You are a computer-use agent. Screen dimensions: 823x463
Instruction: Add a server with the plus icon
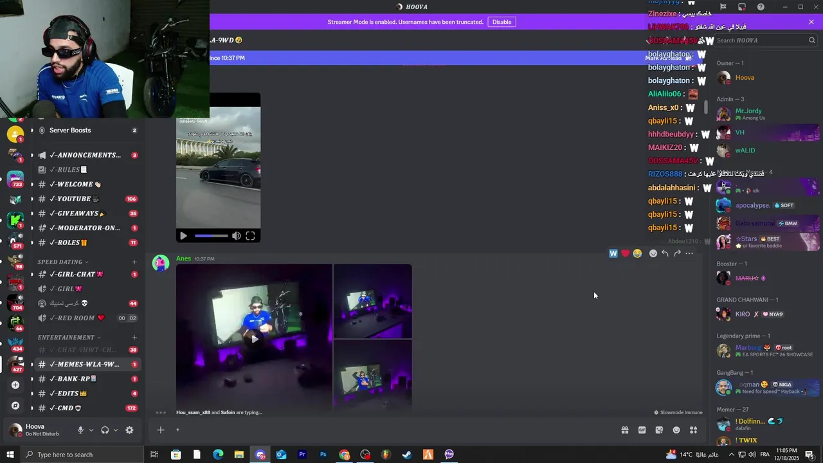pyautogui.click(x=15, y=385)
